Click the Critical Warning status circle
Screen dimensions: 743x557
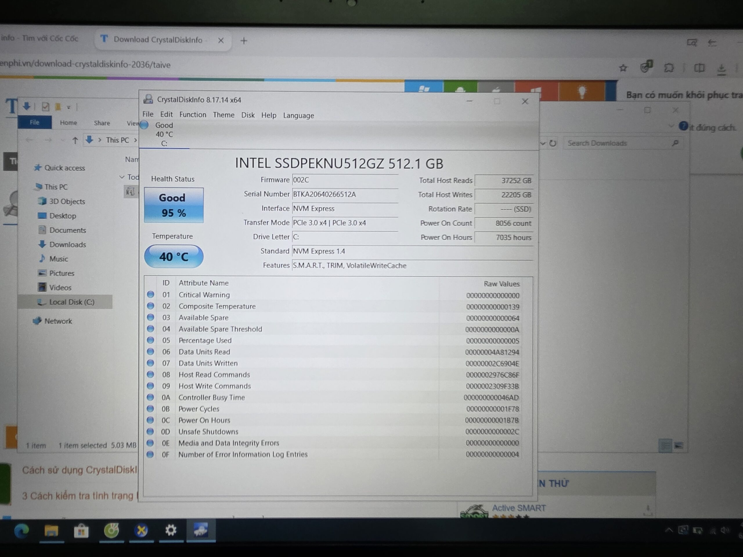[150, 294]
